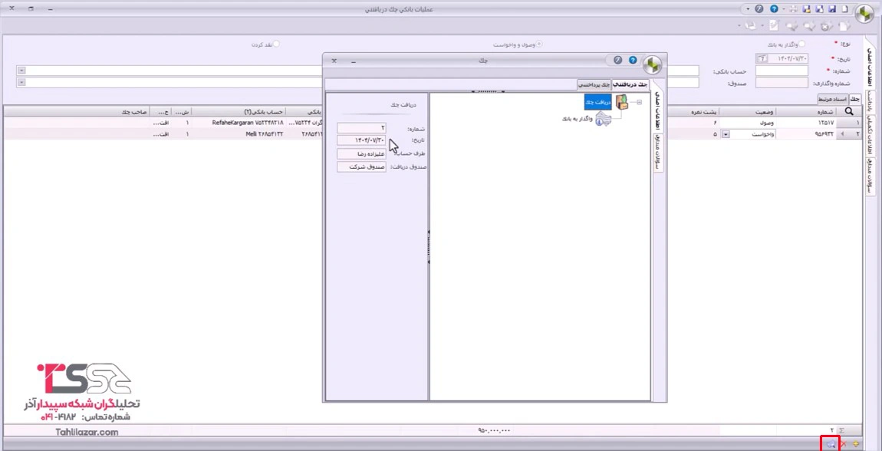Open the dropdown arrow of the صندوق field
The width and height of the screenshot is (882, 451).
click(21, 83)
